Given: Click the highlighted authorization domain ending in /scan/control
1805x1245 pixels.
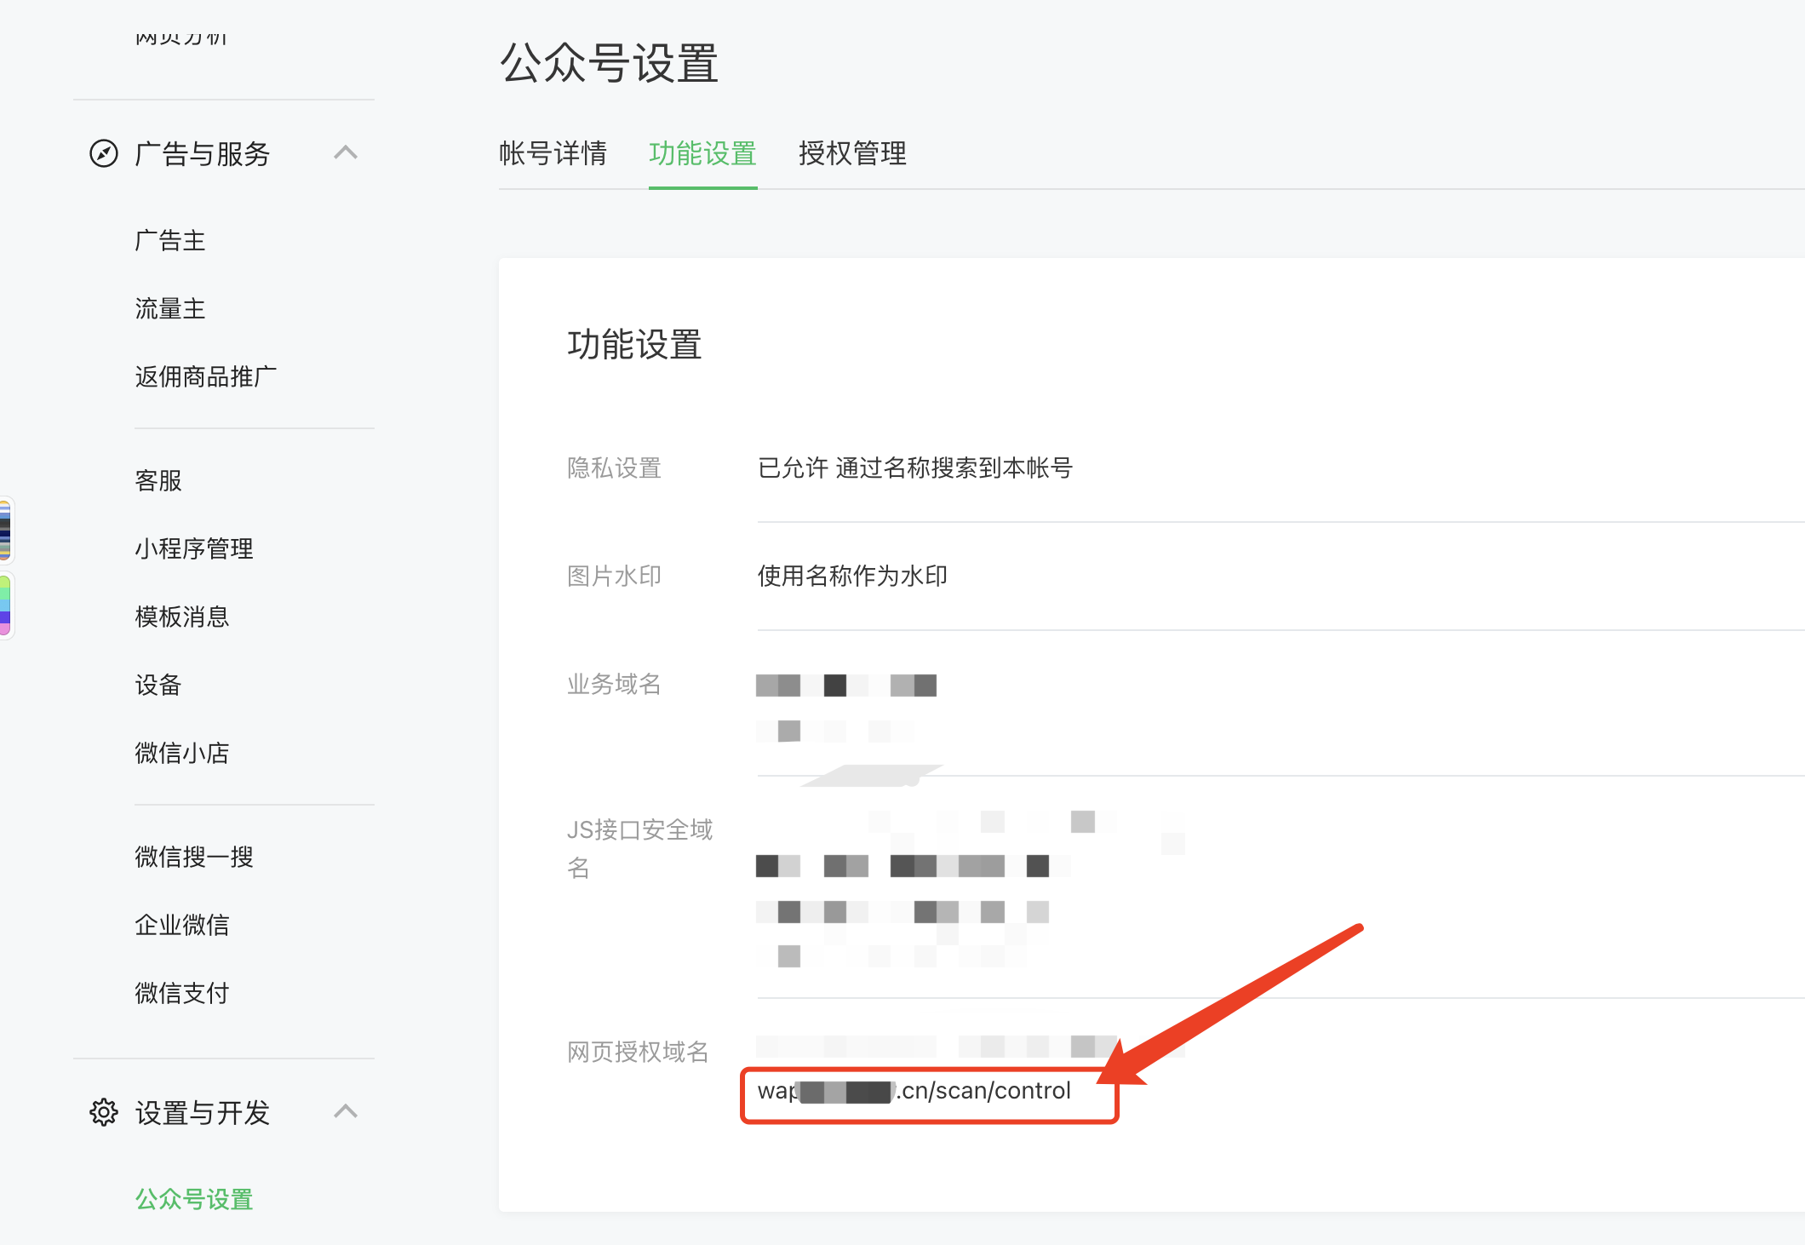Looking at the screenshot, I should click(x=914, y=1091).
